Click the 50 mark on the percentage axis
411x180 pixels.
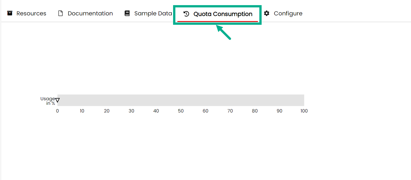pos(181,111)
